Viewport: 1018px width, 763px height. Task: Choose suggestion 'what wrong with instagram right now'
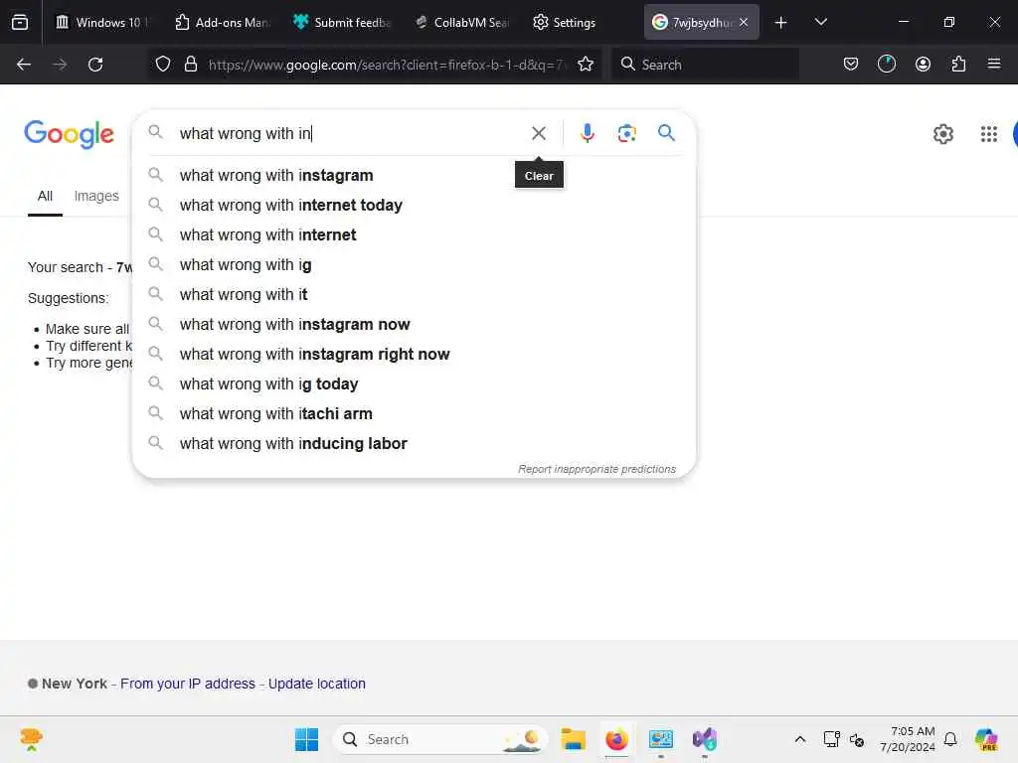[414, 355]
